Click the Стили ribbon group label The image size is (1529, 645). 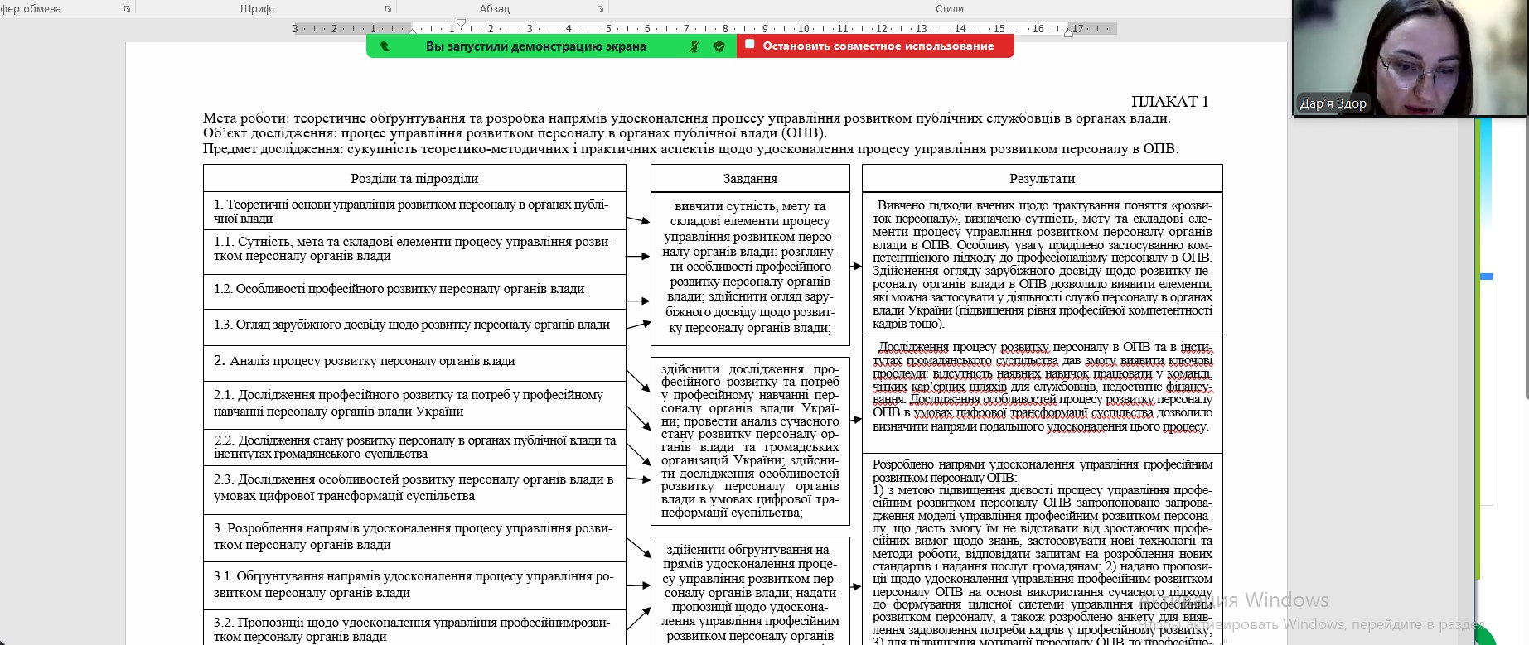[x=949, y=9]
